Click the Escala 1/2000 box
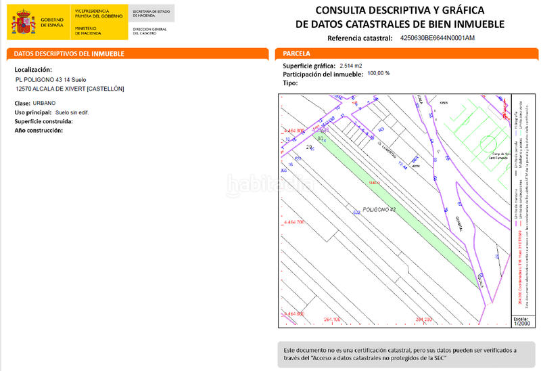Viewport: 541px width, 371px height. [x=521, y=321]
